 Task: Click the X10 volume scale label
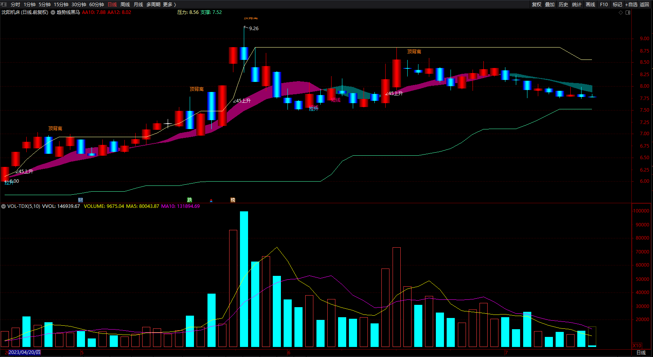pos(637,345)
